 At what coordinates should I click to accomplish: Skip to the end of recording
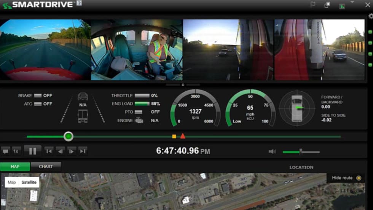pyautogui.click(x=83, y=151)
